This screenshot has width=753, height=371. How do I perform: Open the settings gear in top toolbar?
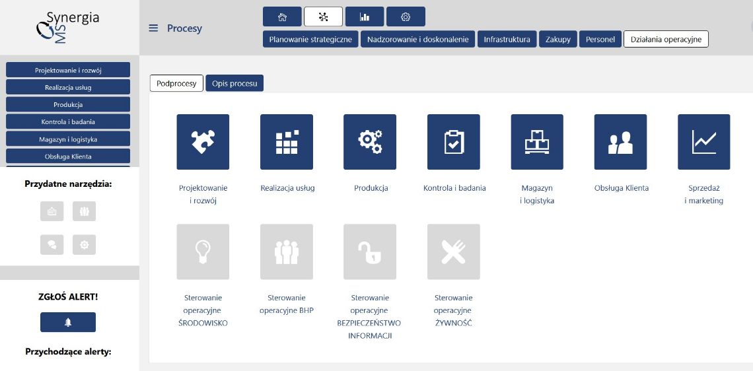[x=406, y=17]
